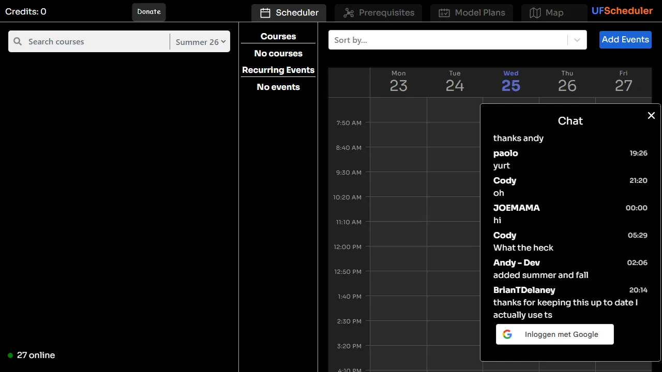The height and width of the screenshot is (372, 662).
Task: Switch to the Prerequisites tab
Action: click(378, 12)
